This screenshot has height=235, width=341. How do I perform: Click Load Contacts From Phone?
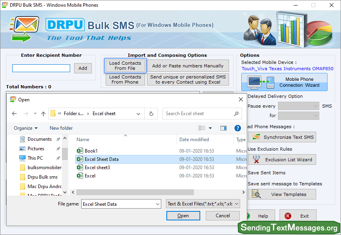click(x=125, y=79)
